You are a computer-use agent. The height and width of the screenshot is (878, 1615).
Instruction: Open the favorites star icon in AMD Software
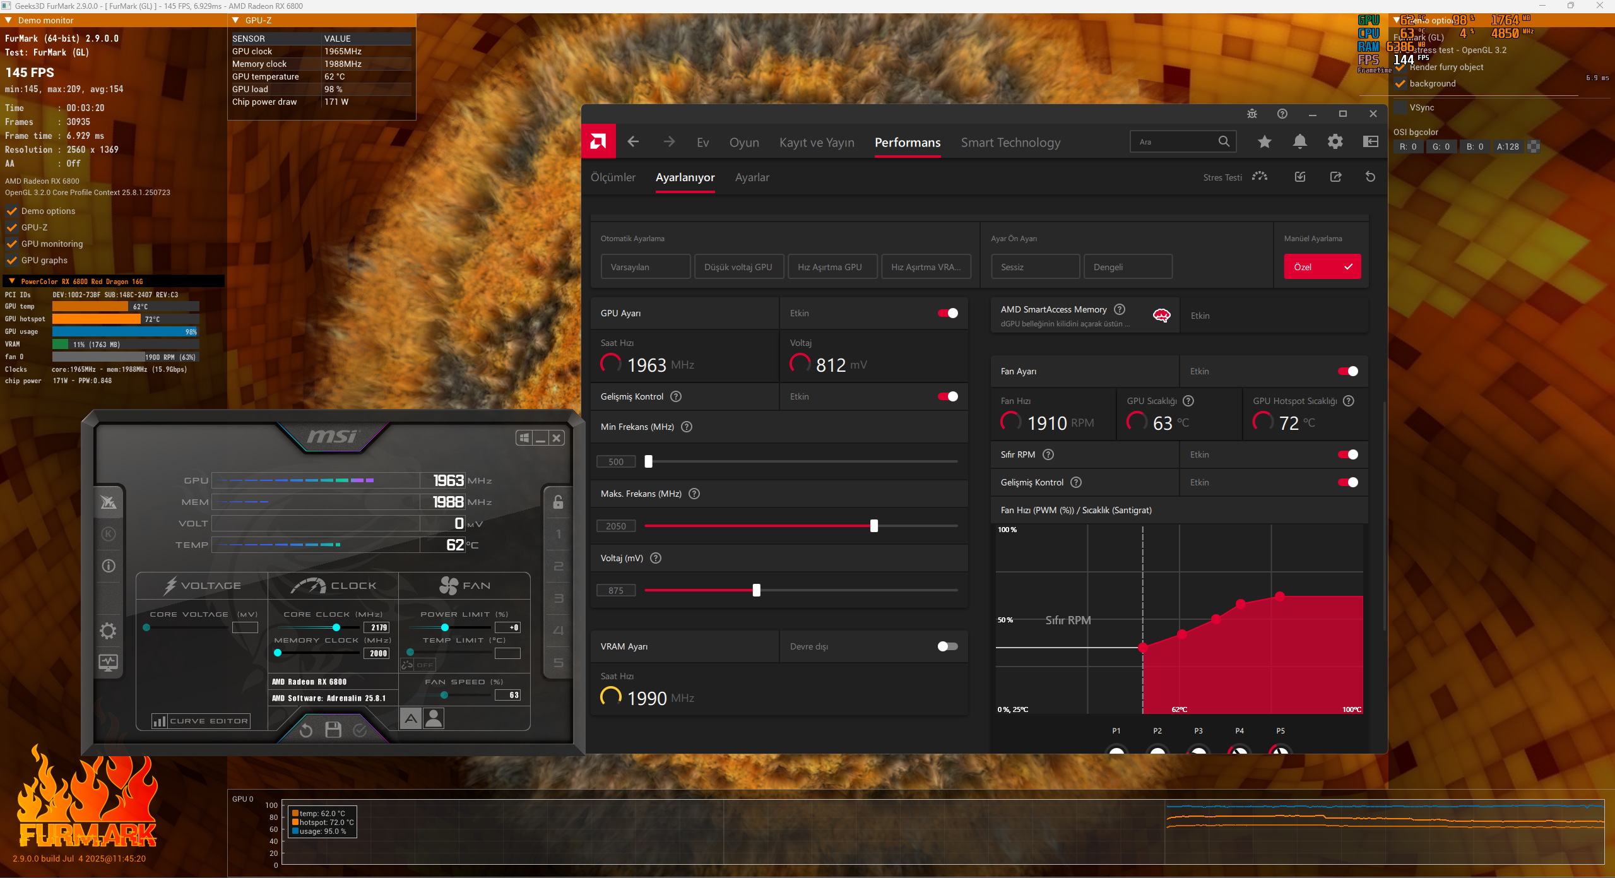(x=1264, y=142)
